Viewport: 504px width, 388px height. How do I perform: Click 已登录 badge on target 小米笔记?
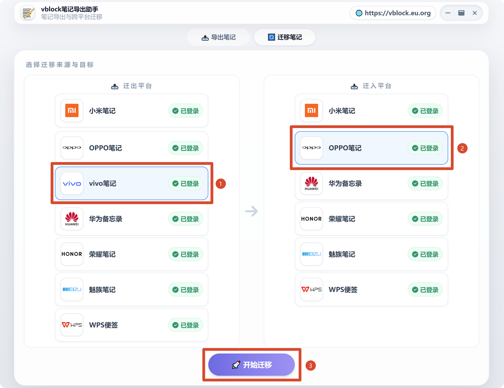point(425,111)
